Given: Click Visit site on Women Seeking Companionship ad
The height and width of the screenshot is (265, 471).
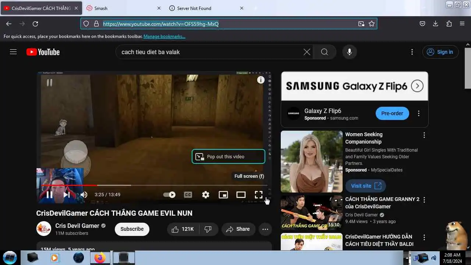Looking at the screenshot, I should tap(366, 186).
